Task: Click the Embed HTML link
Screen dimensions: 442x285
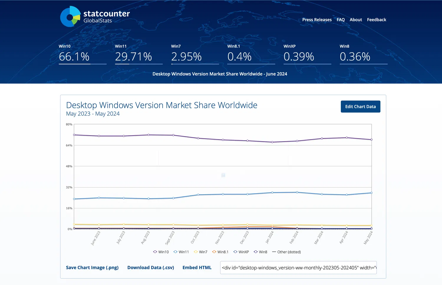Action: [x=197, y=268]
